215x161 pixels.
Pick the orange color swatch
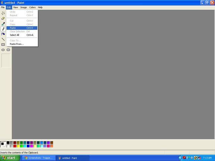[x=52, y=146]
